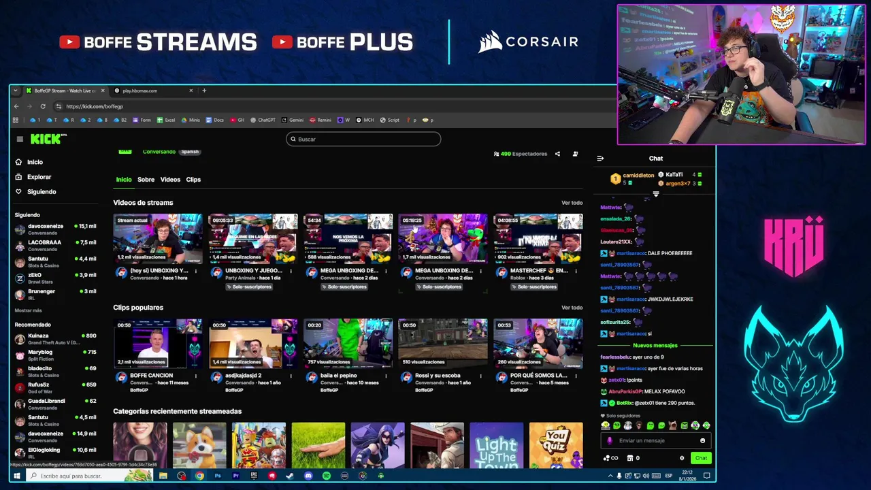The width and height of the screenshot is (871, 490).
Task: Go back with the browser back arrow
Action: point(16,106)
